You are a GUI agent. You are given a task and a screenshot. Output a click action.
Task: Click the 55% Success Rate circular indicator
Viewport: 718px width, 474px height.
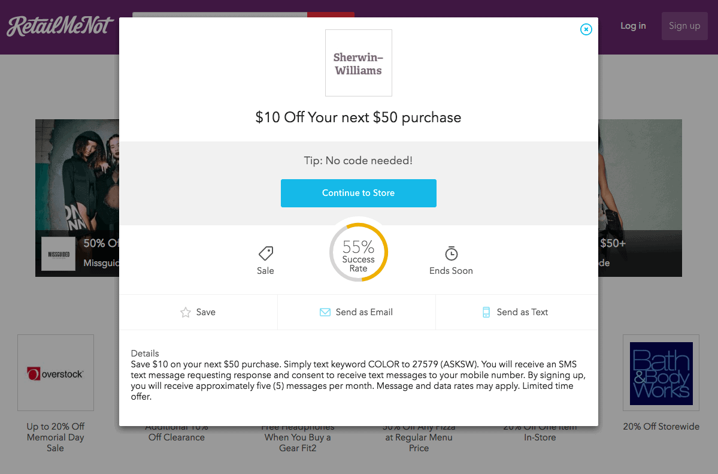pos(359,252)
